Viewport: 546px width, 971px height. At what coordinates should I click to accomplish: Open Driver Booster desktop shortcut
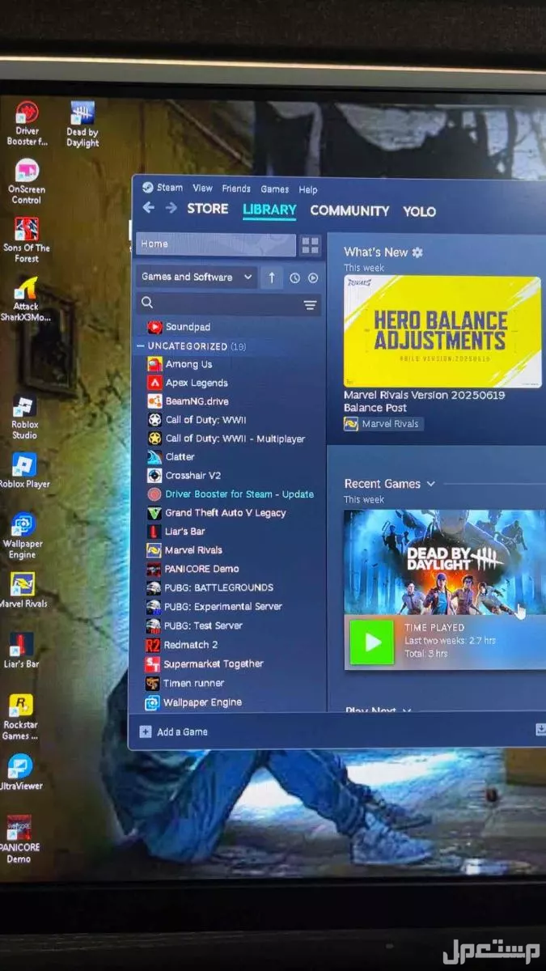point(27,122)
